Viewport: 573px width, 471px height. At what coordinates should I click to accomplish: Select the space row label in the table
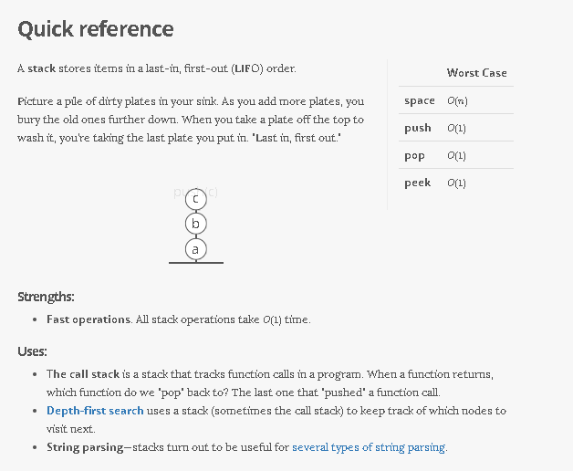420,100
